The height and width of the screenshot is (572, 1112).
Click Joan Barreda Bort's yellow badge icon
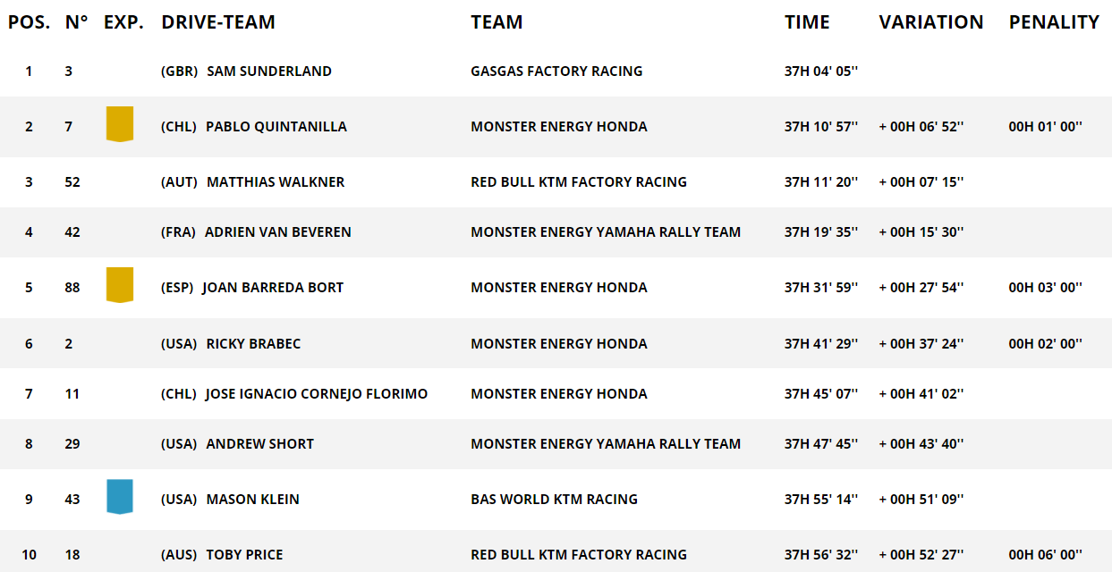(120, 285)
